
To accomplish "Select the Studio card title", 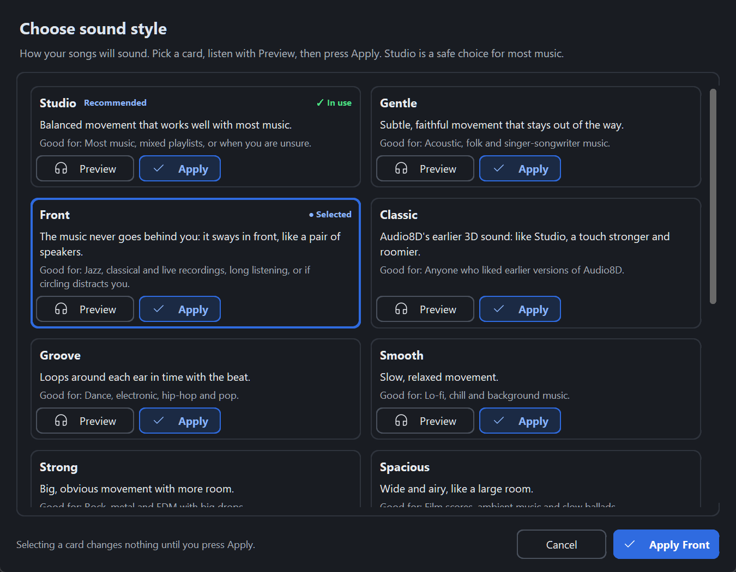I will coord(58,103).
